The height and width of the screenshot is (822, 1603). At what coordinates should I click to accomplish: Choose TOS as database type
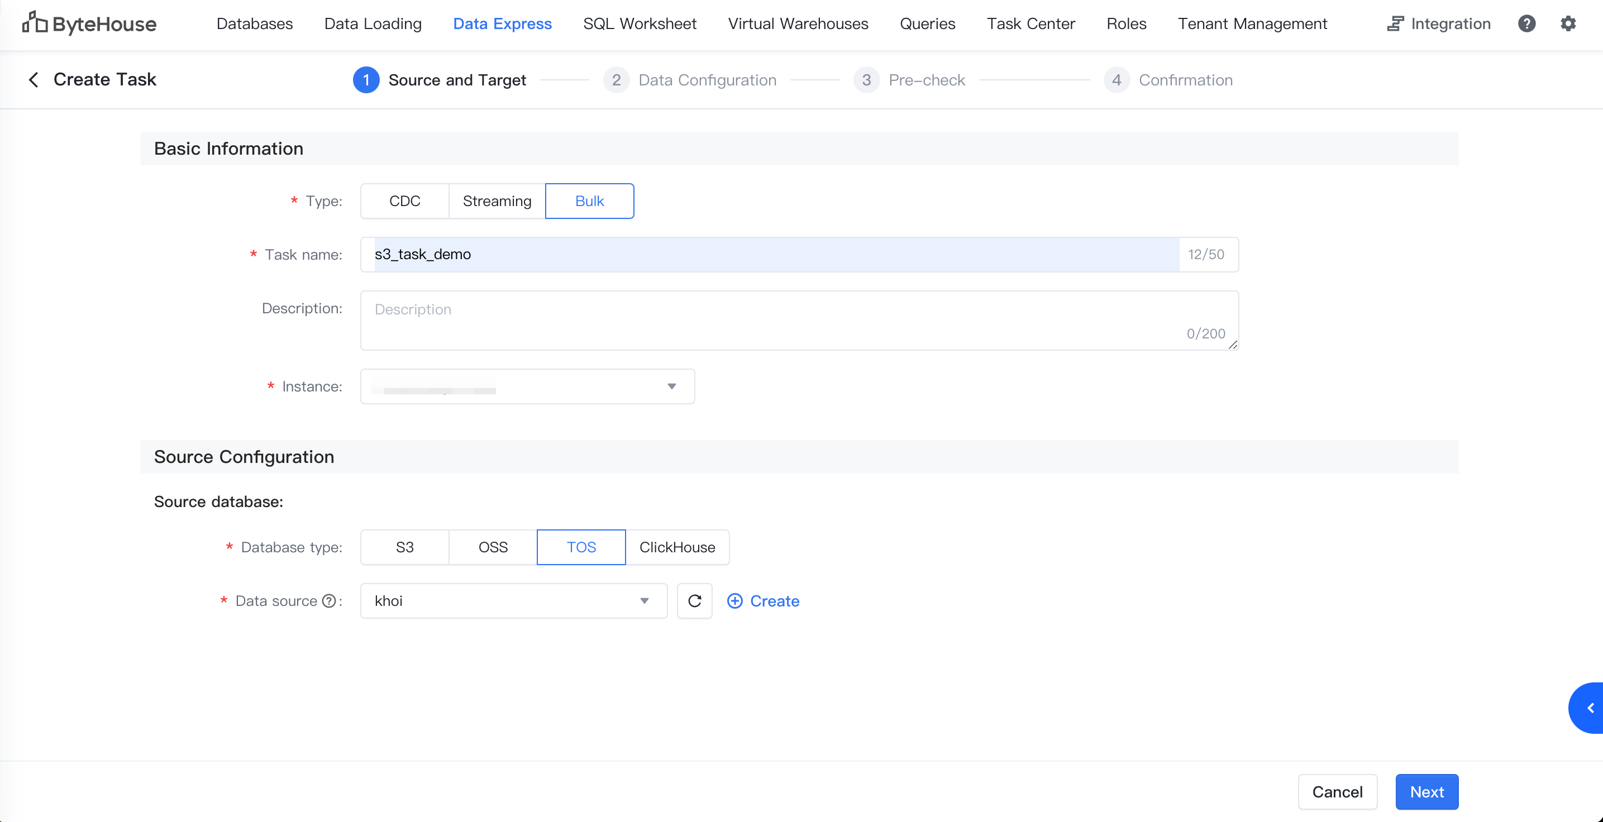pos(581,547)
